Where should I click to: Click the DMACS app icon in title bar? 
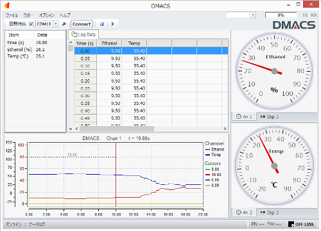point(7,6)
